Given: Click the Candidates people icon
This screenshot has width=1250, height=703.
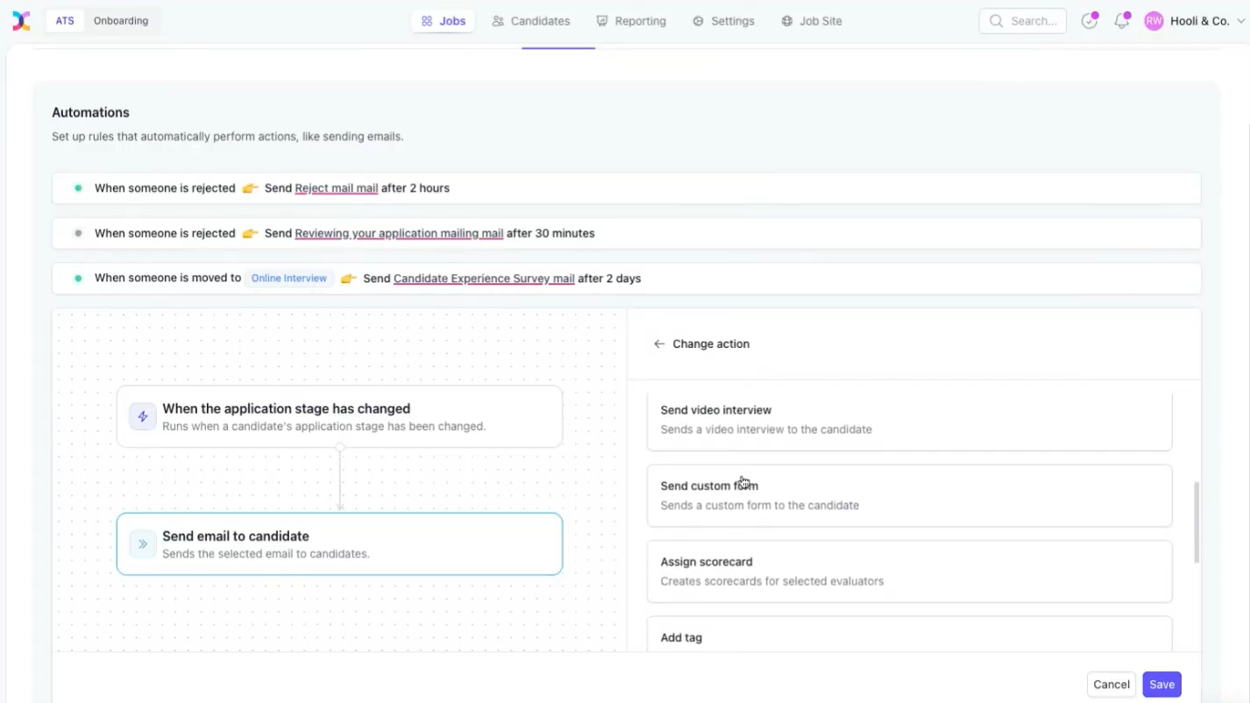Looking at the screenshot, I should (x=498, y=21).
